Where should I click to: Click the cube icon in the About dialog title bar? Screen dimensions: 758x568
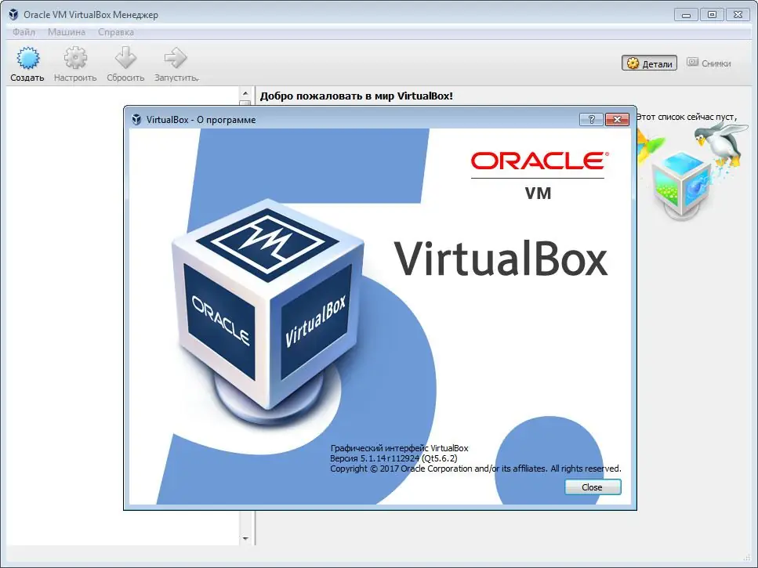point(136,119)
